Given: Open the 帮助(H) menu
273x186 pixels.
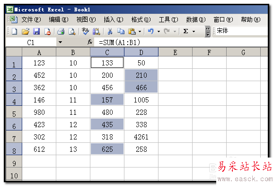Looking at the screenshot, I should 251,19.
